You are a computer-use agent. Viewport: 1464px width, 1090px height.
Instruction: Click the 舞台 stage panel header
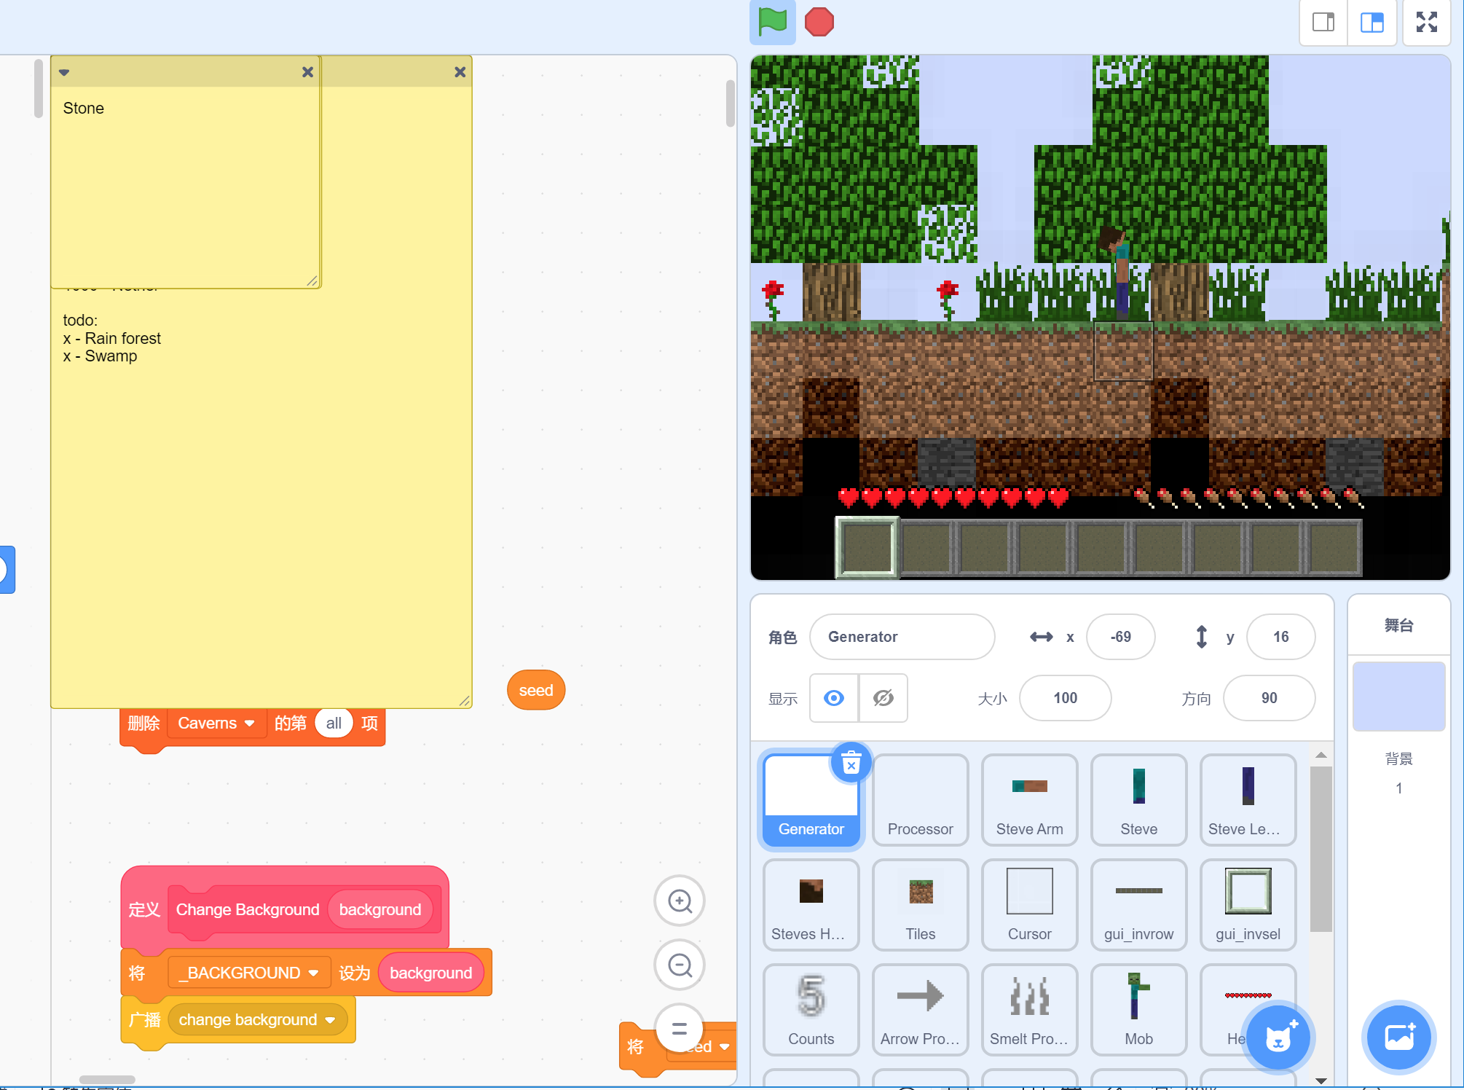coord(1398,625)
